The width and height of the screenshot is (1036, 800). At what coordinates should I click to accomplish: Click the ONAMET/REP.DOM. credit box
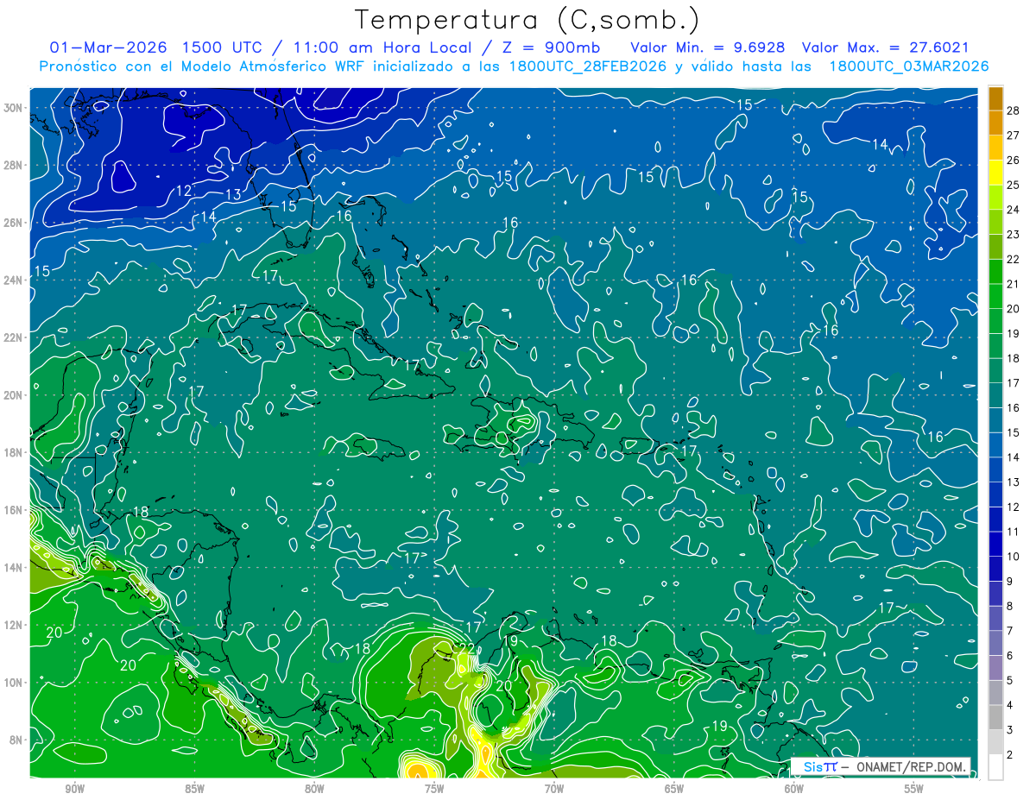(880, 767)
